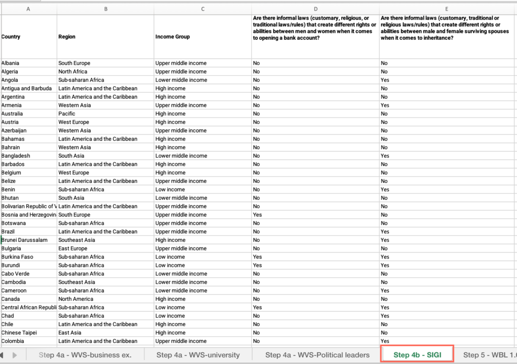The image size is (517, 364).
Task: Click Southeast Asia in the Cambodia row
Action: coord(106,282)
